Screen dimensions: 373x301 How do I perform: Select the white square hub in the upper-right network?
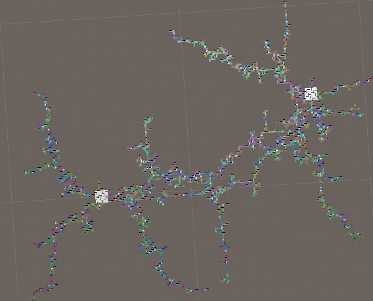[311, 94]
